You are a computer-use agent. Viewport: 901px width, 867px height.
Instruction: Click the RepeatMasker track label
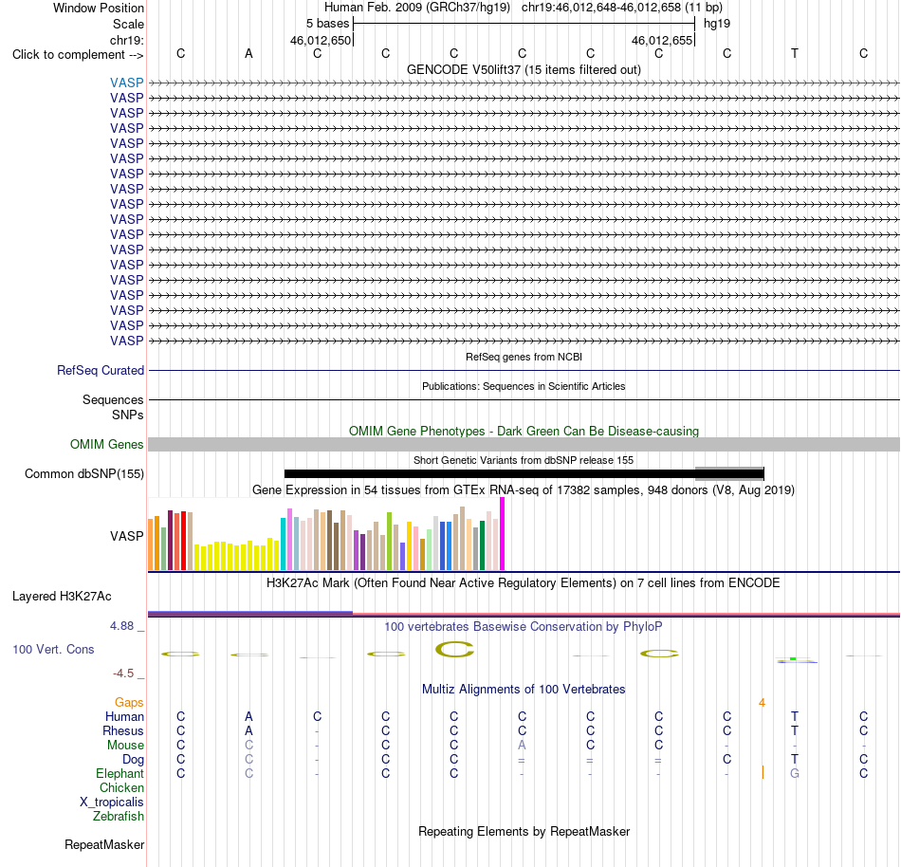pyautogui.click(x=104, y=844)
